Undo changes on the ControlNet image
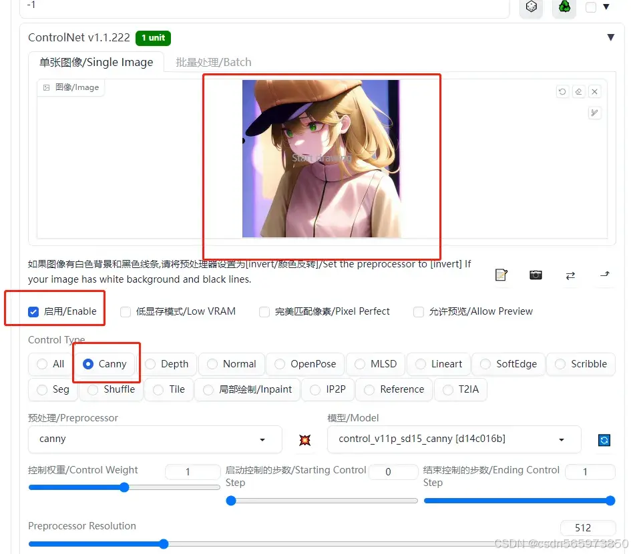The width and height of the screenshot is (631, 554). point(562,91)
